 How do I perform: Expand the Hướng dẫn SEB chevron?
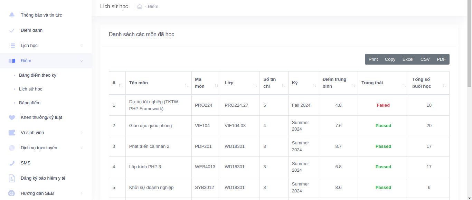82,193
